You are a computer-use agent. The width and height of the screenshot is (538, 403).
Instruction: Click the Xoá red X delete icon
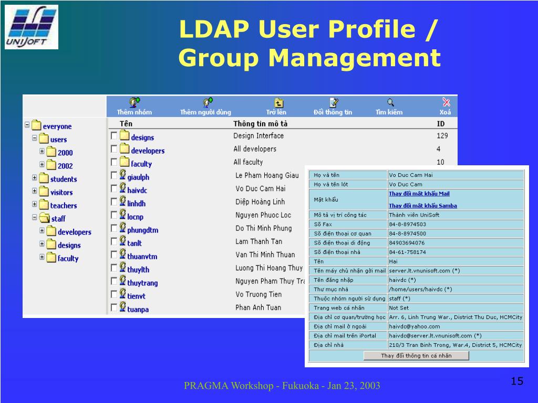point(446,102)
